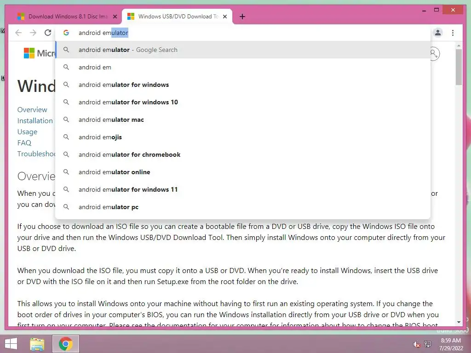Jump to the FAQ link
This screenshot has width=471, height=353.
[x=24, y=142]
